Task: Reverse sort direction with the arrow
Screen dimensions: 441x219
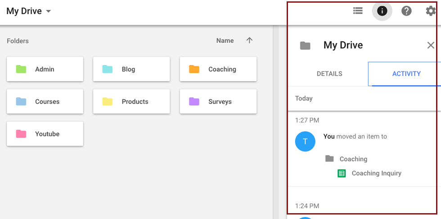Action: pyautogui.click(x=249, y=41)
